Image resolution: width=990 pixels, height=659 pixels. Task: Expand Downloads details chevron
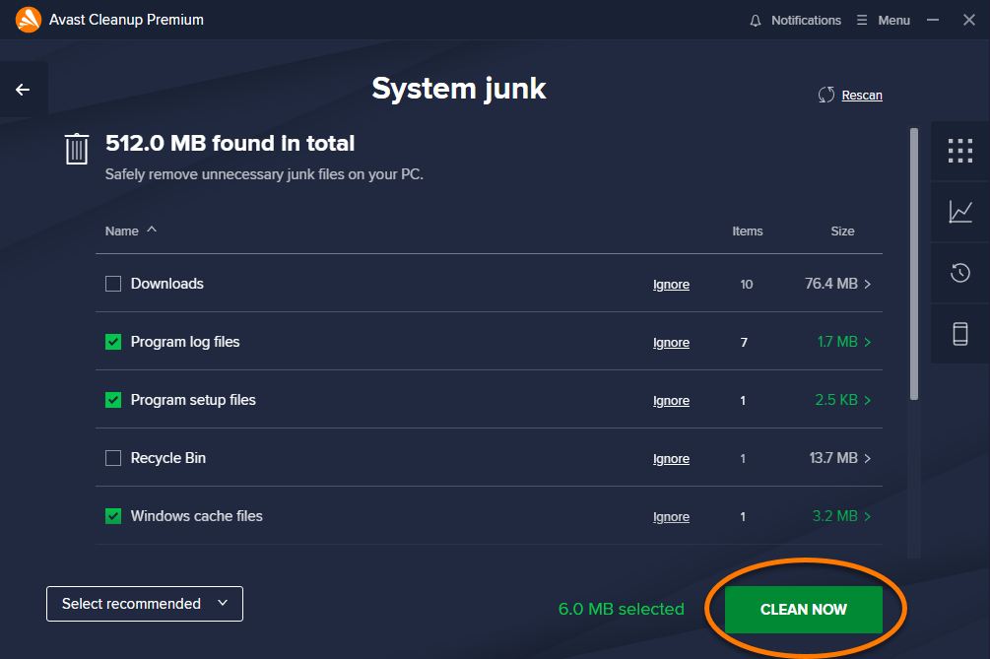coord(868,284)
